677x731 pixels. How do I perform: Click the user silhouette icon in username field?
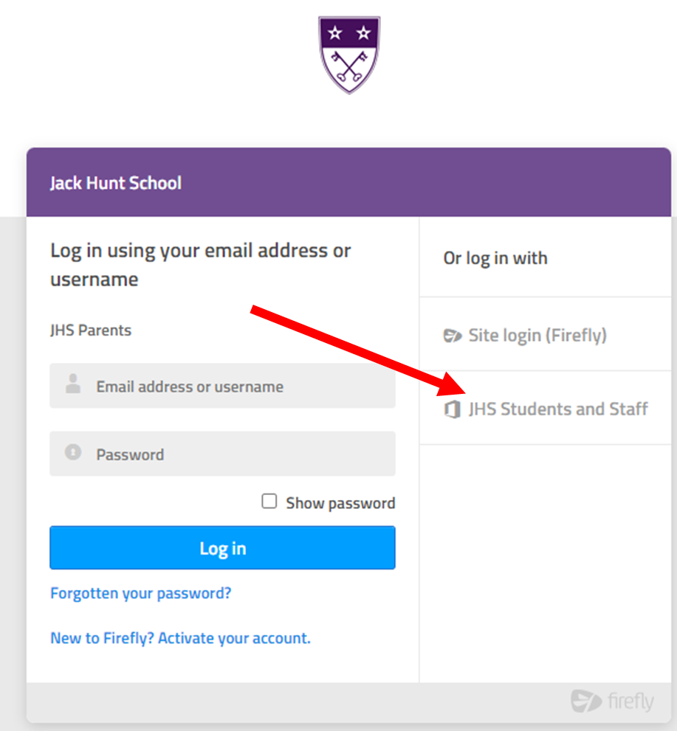tap(73, 384)
